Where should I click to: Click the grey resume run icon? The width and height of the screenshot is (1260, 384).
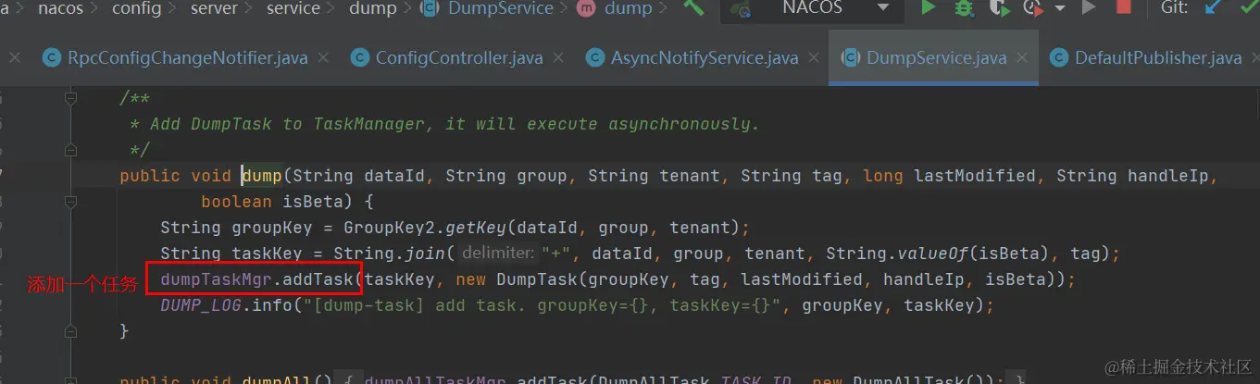(x=1089, y=8)
